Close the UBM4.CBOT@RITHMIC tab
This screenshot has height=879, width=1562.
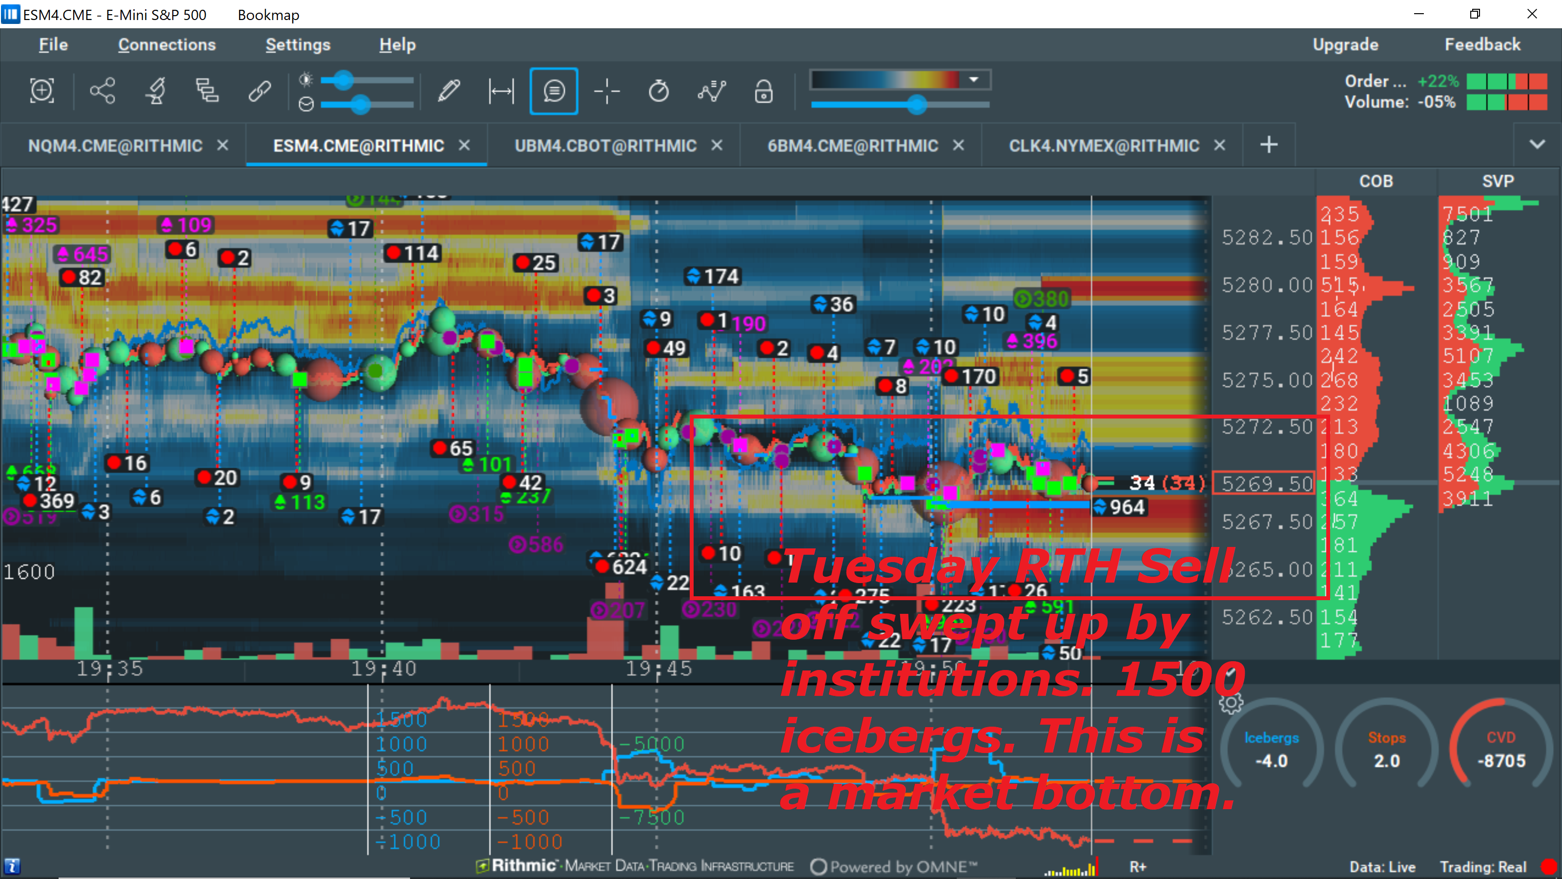[x=717, y=146]
